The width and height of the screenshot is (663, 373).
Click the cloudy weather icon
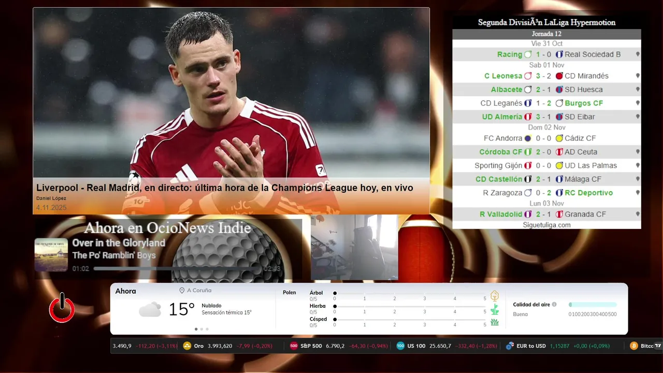(150, 310)
